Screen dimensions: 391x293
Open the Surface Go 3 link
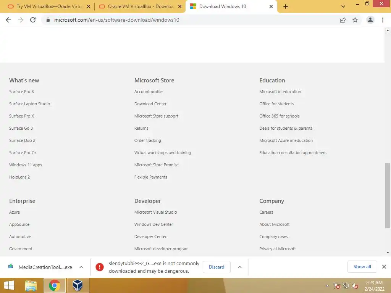tap(21, 128)
